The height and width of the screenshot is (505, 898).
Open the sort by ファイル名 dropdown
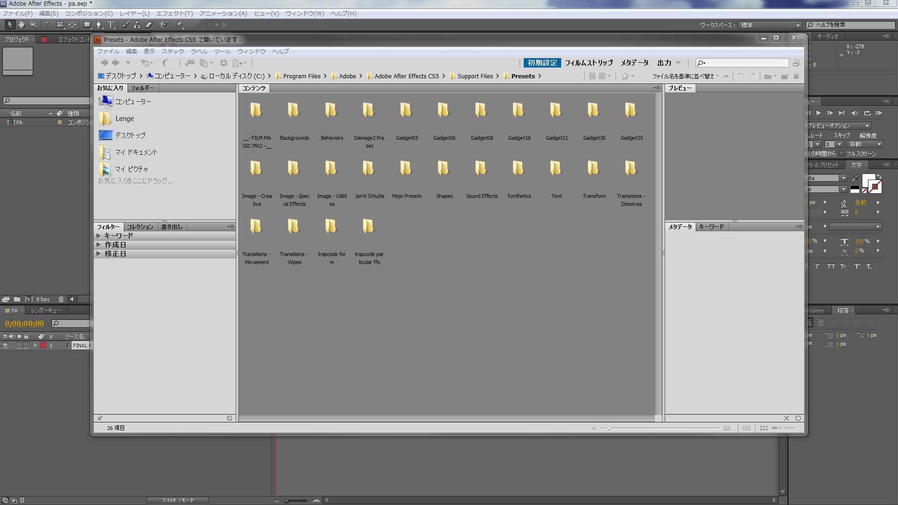[686, 76]
